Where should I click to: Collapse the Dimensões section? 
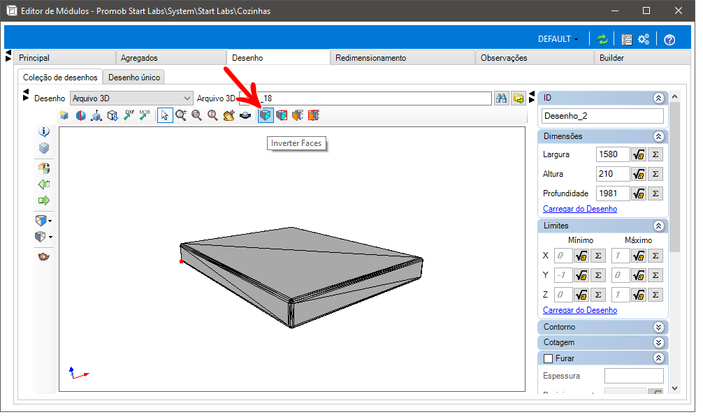click(x=658, y=136)
